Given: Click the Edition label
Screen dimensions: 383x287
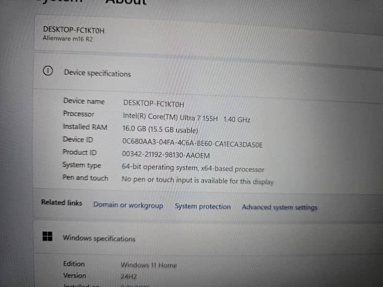Looking at the screenshot, I should pyautogui.click(x=74, y=264).
